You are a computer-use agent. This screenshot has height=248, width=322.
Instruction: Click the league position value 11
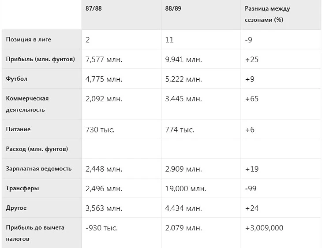tap(169, 40)
